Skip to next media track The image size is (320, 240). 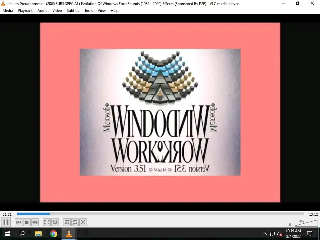point(35,222)
